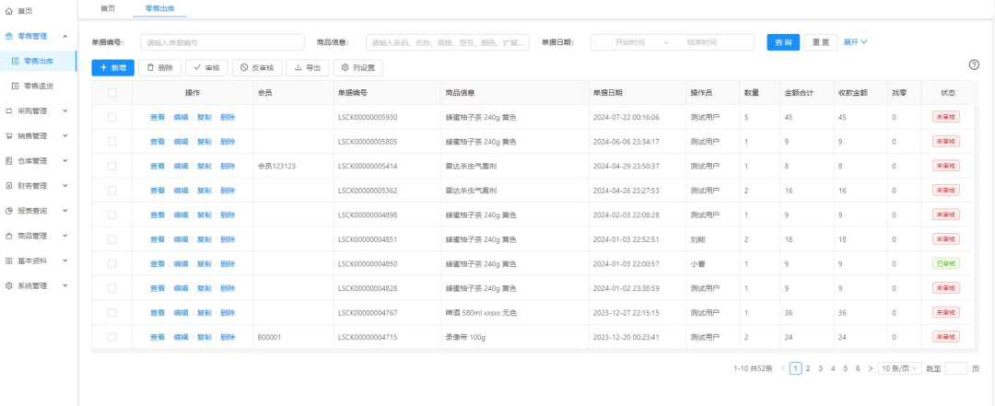Open 列设置 column settings

(358, 67)
